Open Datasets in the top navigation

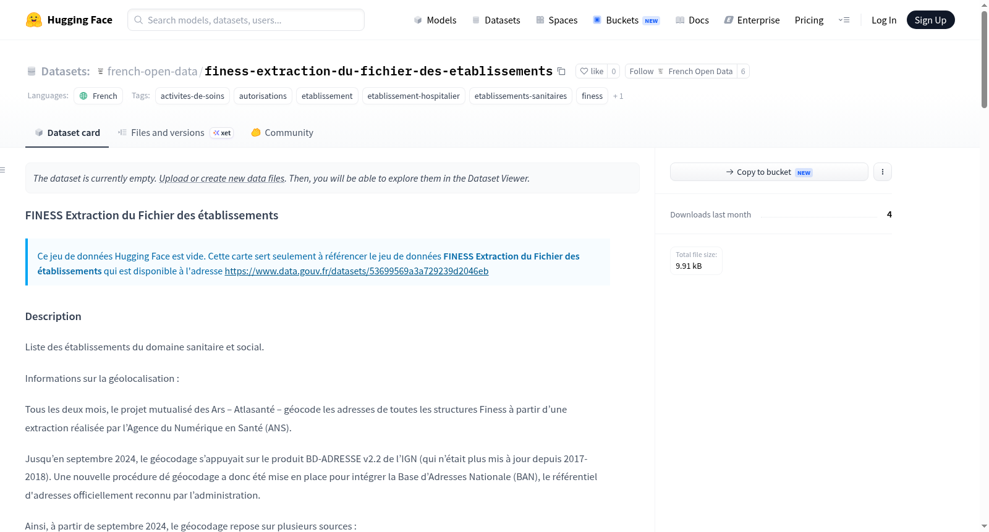pyautogui.click(x=496, y=20)
